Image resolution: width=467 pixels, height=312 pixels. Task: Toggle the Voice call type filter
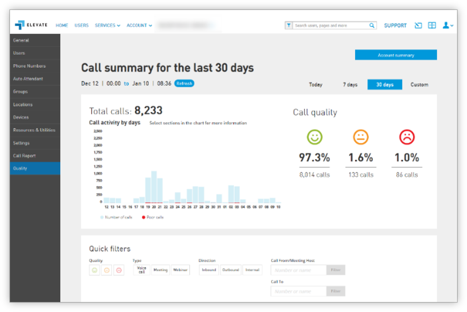click(142, 270)
